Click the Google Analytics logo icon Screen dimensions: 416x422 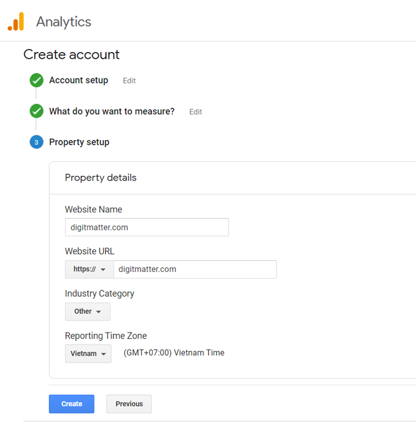click(16, 22)
